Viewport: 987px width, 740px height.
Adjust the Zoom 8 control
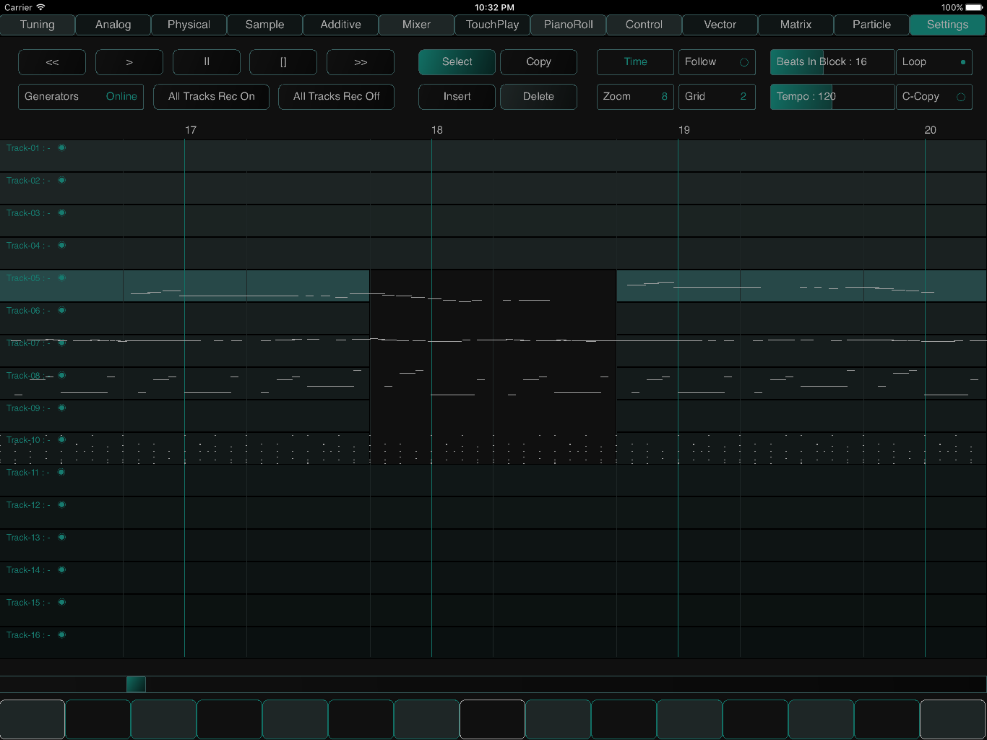635,97
